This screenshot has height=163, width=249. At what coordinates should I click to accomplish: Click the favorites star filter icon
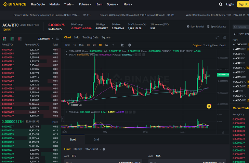(x=235, y=34)
